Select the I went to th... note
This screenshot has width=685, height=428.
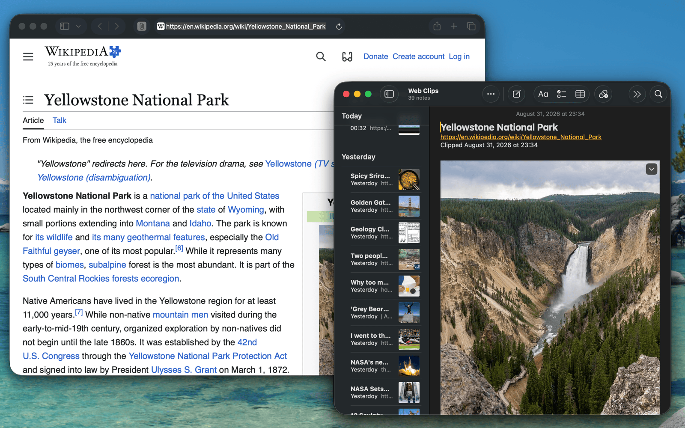(x=381, y=339)
